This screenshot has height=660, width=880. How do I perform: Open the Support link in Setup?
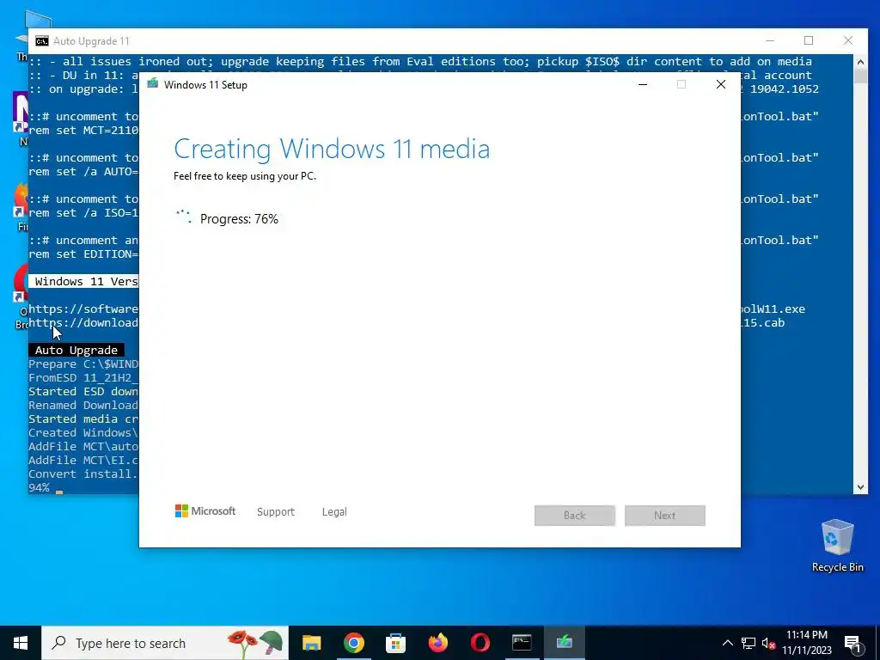(x=276, y=512)
